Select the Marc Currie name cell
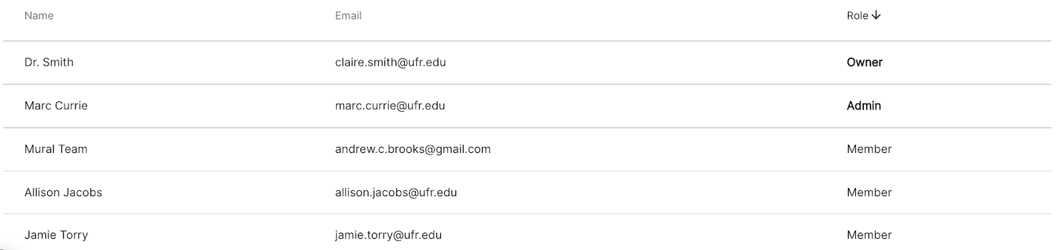The image size is (1064, 250). [x=56, y=106]
